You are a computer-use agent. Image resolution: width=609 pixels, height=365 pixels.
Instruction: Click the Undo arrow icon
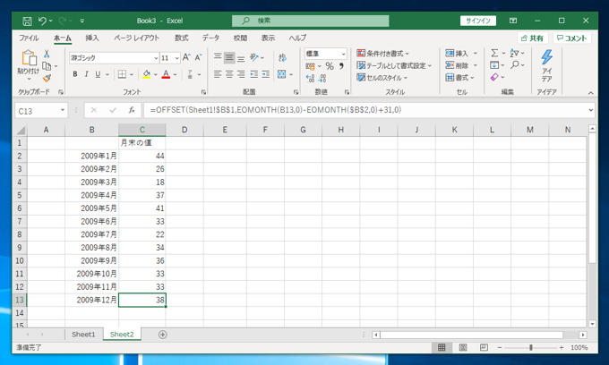point(42,21)
